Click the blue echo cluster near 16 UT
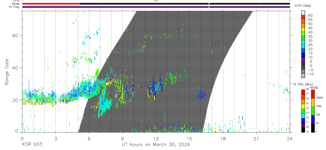Viewport: 326px width, 150px height. coord(202,95)
